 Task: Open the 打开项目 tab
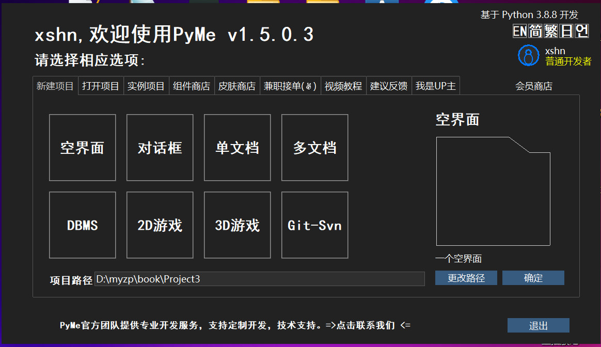pyautogui.click(x=101, y=86)
